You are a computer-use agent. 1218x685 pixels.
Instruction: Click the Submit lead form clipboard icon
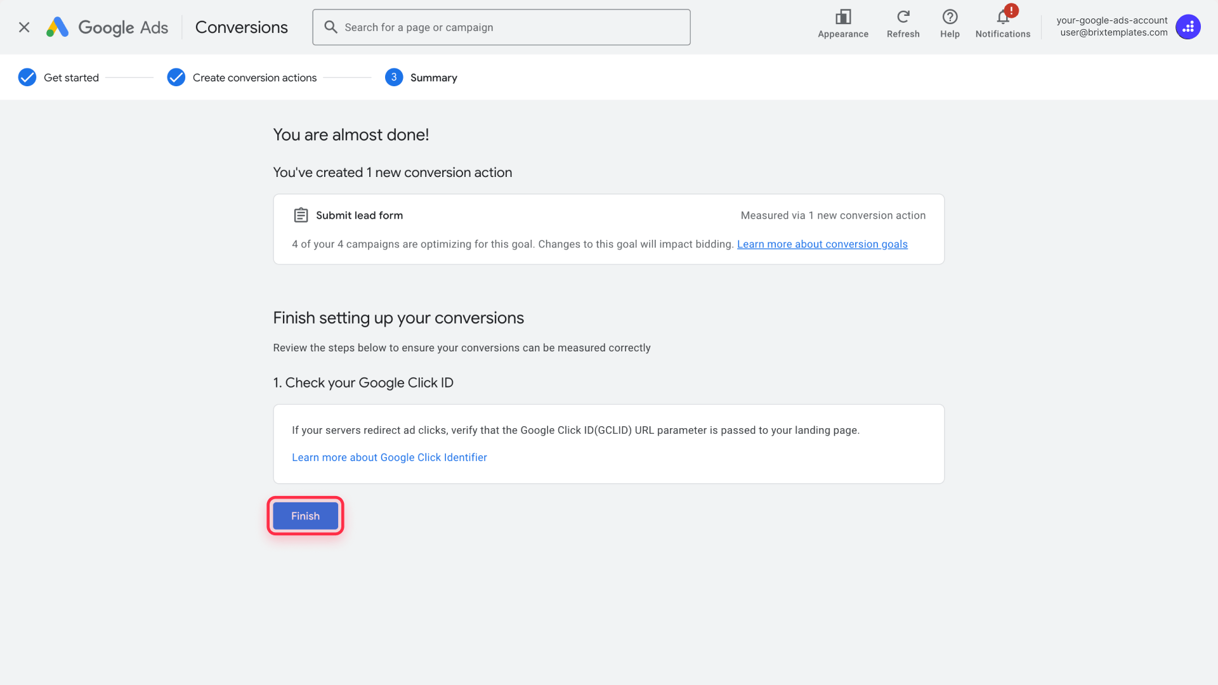pyautogui.click(x=300, y=215)
